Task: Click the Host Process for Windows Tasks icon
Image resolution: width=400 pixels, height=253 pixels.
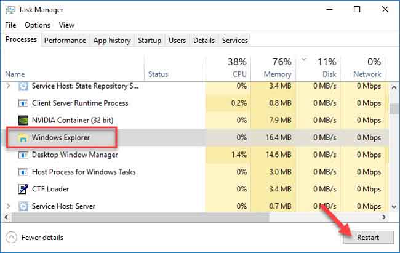Action: point(23,172)
